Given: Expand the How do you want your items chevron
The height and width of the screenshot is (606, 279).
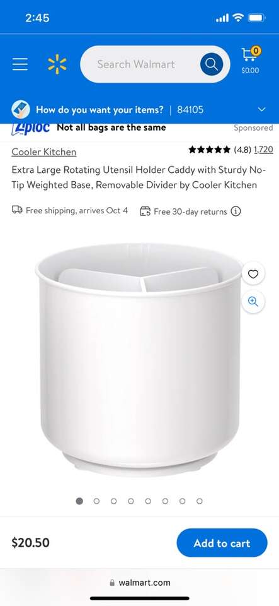Looking at the screenshot, I should pyautogui.click(x=261, y=109).
